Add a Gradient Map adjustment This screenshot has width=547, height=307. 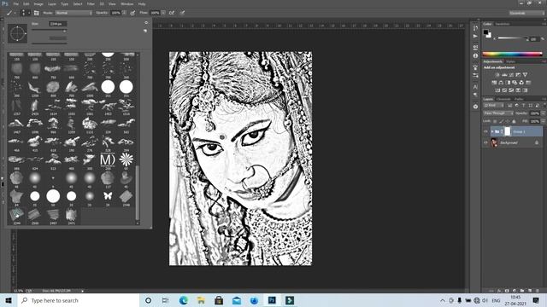[x=525, y=90]
